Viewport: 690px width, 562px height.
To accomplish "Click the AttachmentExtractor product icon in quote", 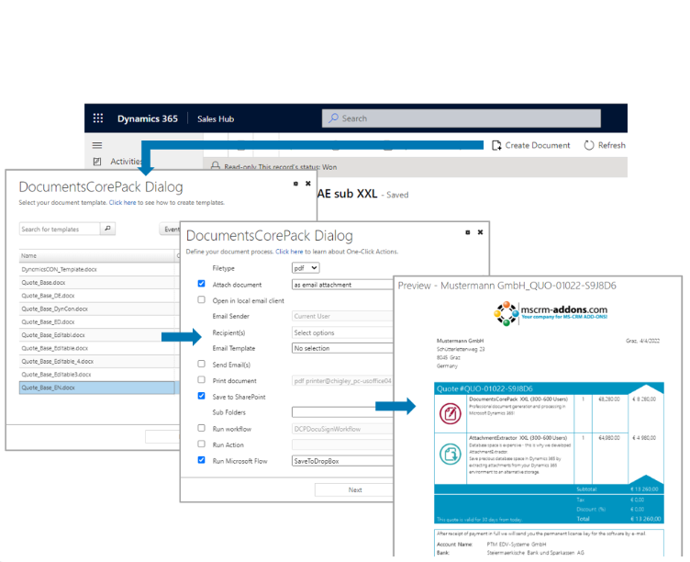I will 451,454.
